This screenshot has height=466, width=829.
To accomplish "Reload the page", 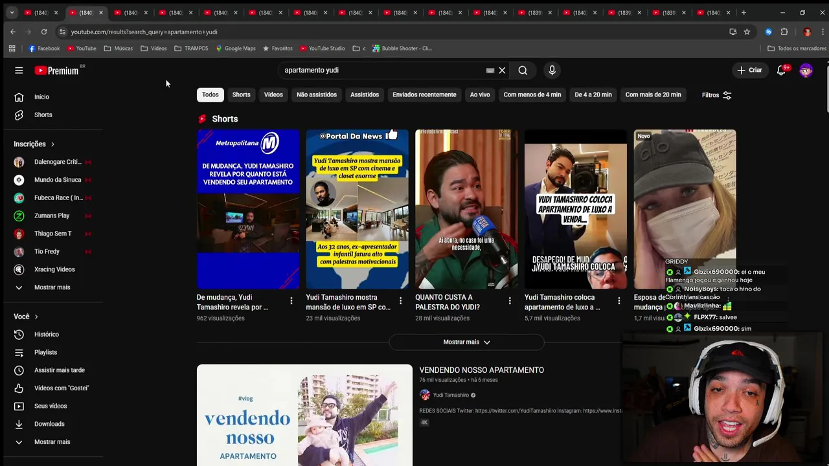I will tap(44, 32).
